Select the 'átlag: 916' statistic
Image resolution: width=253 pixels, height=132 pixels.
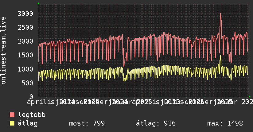(156, 123)
